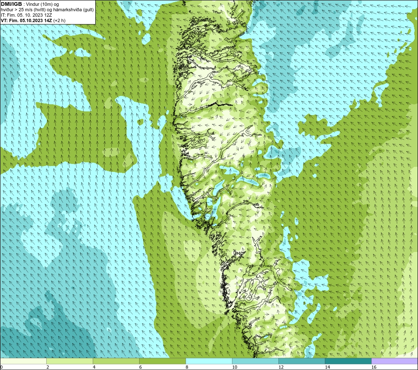
Task: Click the 'VT: Fim. 05.10.2023 14Z' line
Action: coord(33,20)
